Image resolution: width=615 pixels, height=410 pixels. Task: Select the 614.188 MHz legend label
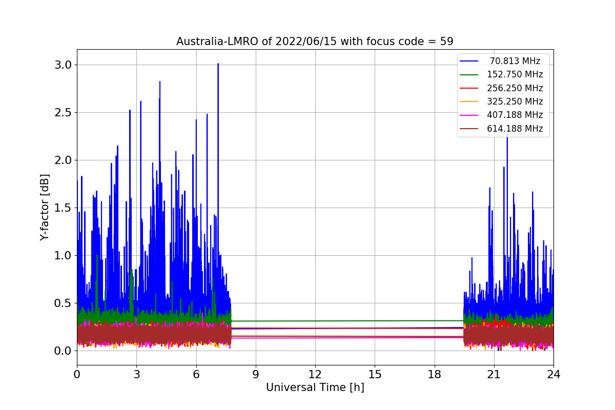(x=515, y=129)
